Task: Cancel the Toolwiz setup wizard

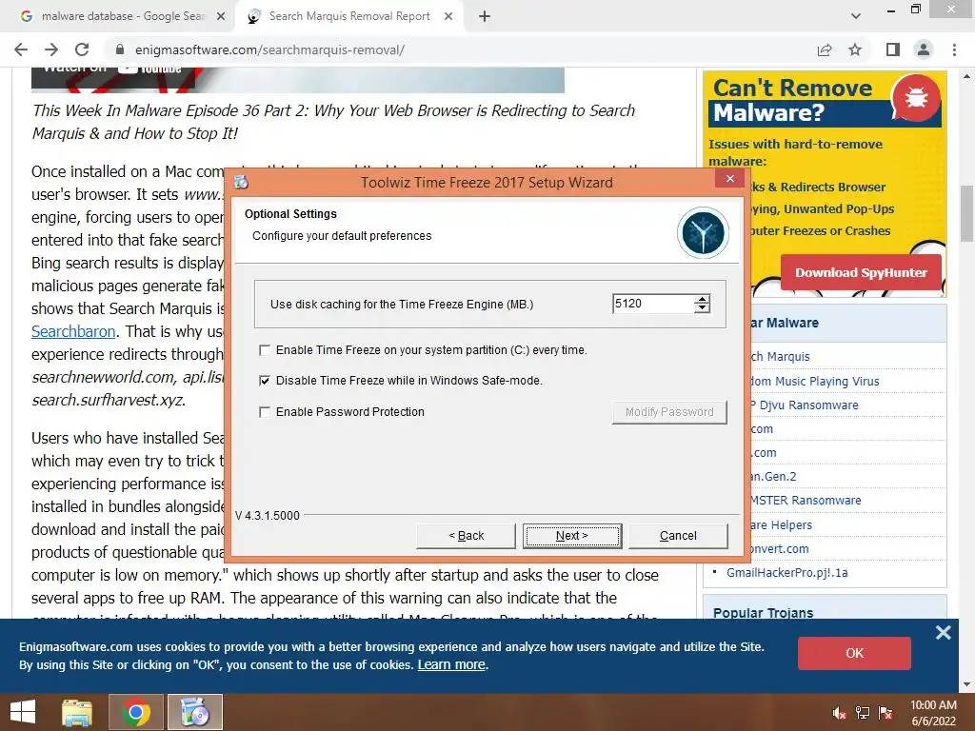Action: (678, 536)
